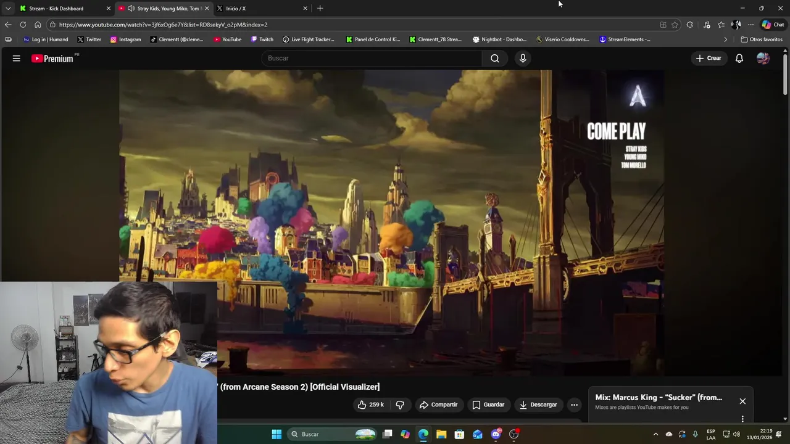Add this page to favorites star
The height and width of the screenshot is (444, 790).
click(x=675, y=25)
